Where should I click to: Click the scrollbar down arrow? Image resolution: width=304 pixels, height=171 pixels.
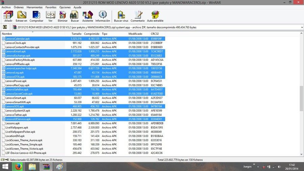302,154
